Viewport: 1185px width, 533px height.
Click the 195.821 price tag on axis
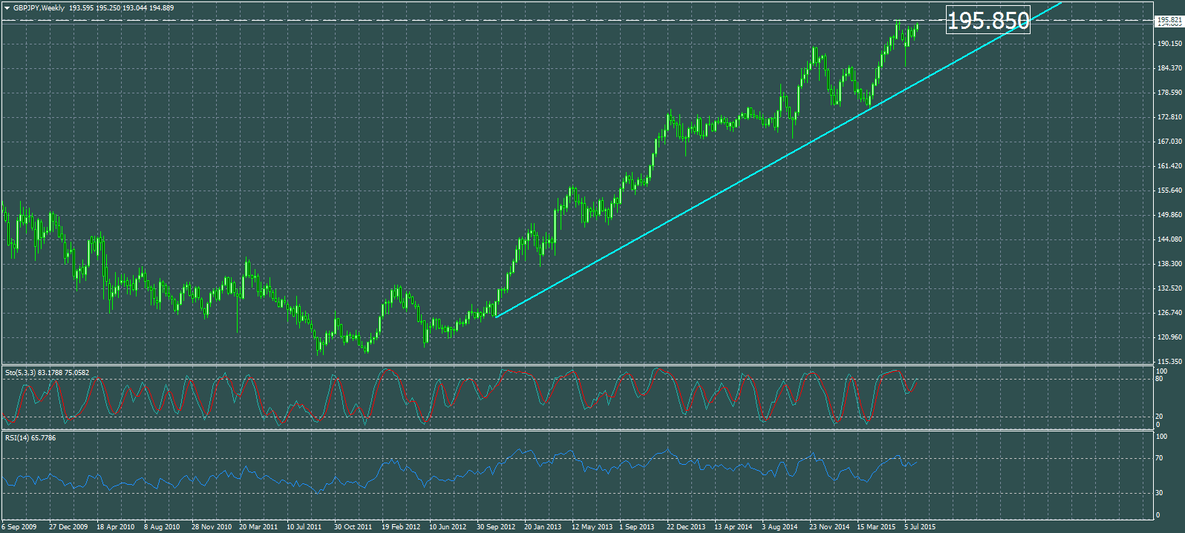(x=1169, y=21)
